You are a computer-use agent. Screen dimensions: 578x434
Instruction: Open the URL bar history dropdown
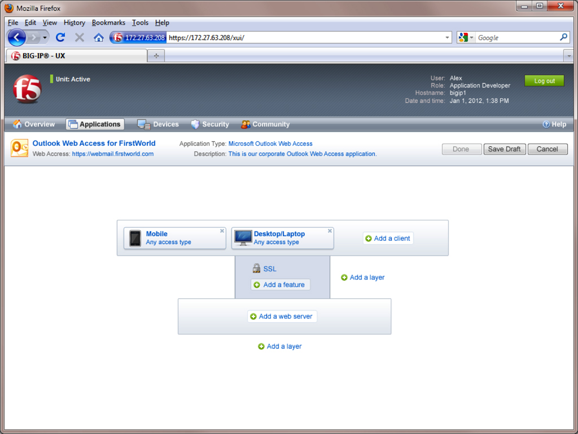(447, 38)
